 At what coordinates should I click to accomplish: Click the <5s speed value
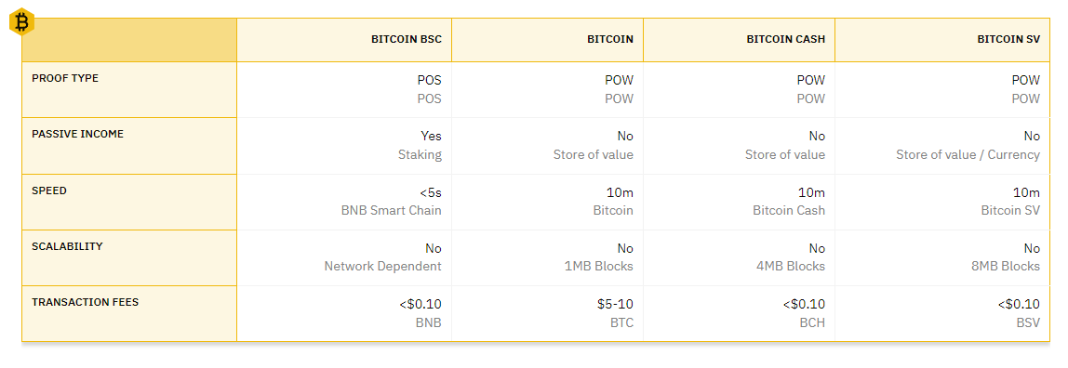click(x=431, y=192)
